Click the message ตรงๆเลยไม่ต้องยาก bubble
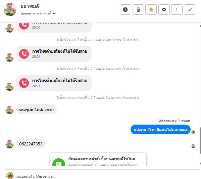Screen dimensions: 201x179 pyautogui.click(x=36, y=109)
